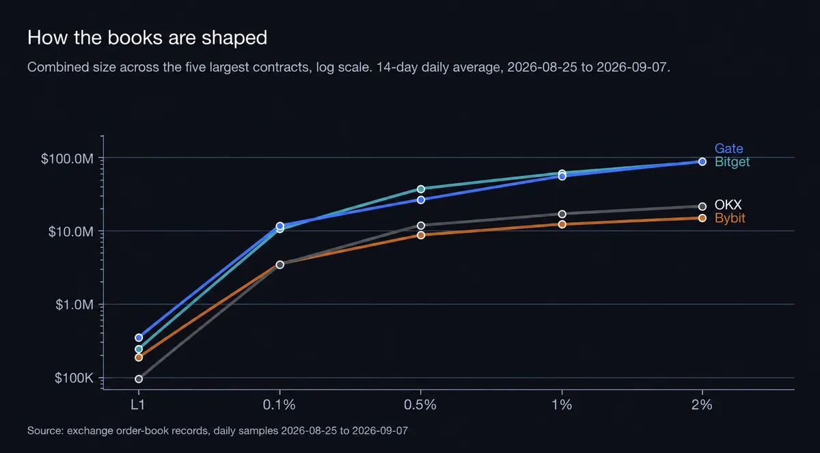Click the Gate series label
Screen dimensions: 820x453
[728, 149]
